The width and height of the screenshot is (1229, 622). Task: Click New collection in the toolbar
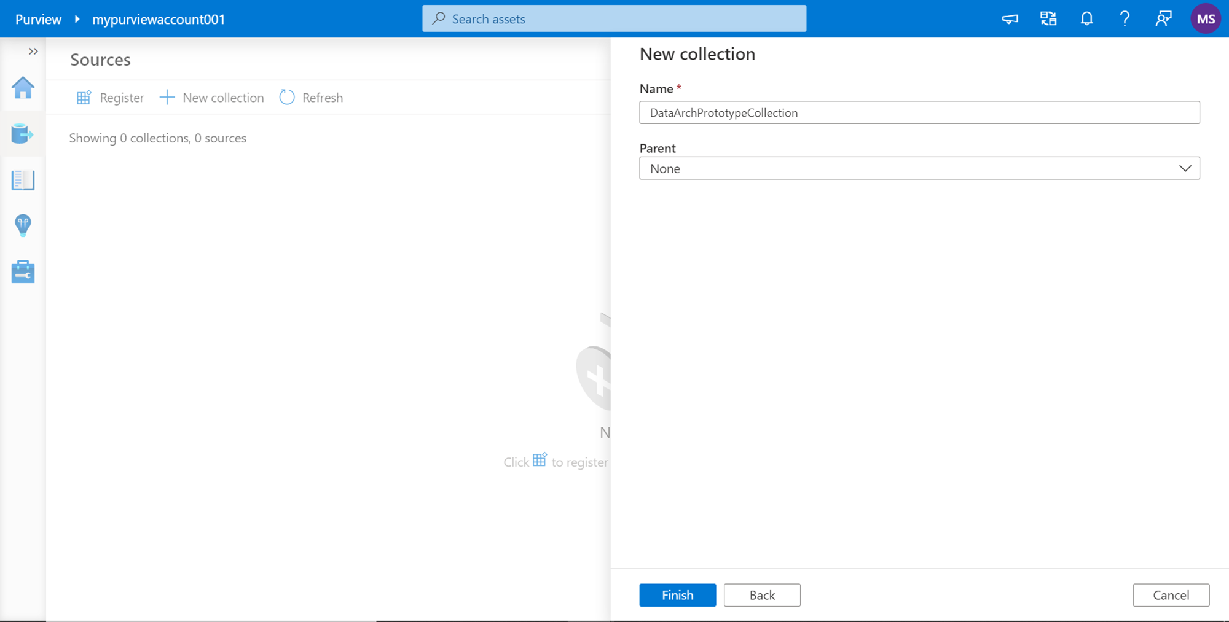(x=212, y=98)
